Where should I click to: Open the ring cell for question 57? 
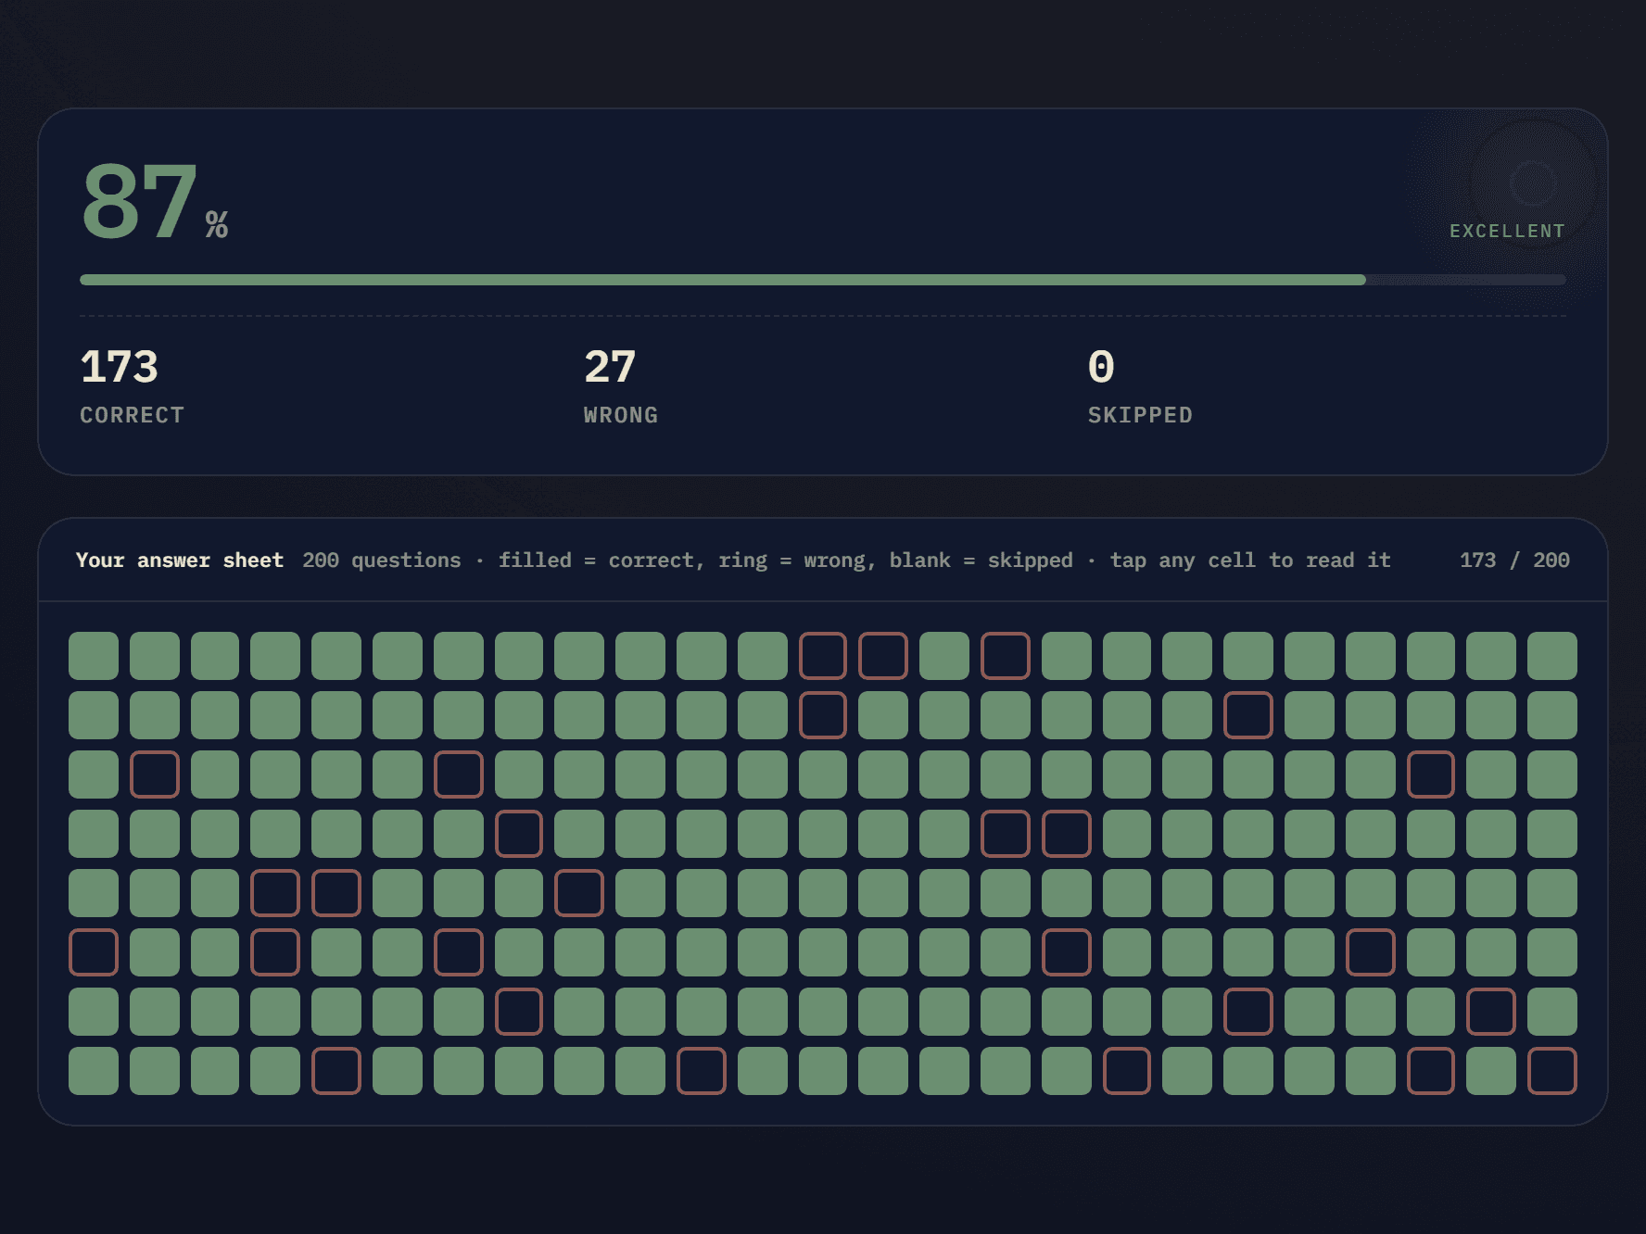pos(459,774)
